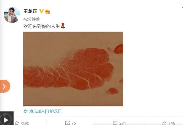Open the 点击加入|守护龙正 link
The width and height of the screenshot is (183, 125).
coord(45,111)
